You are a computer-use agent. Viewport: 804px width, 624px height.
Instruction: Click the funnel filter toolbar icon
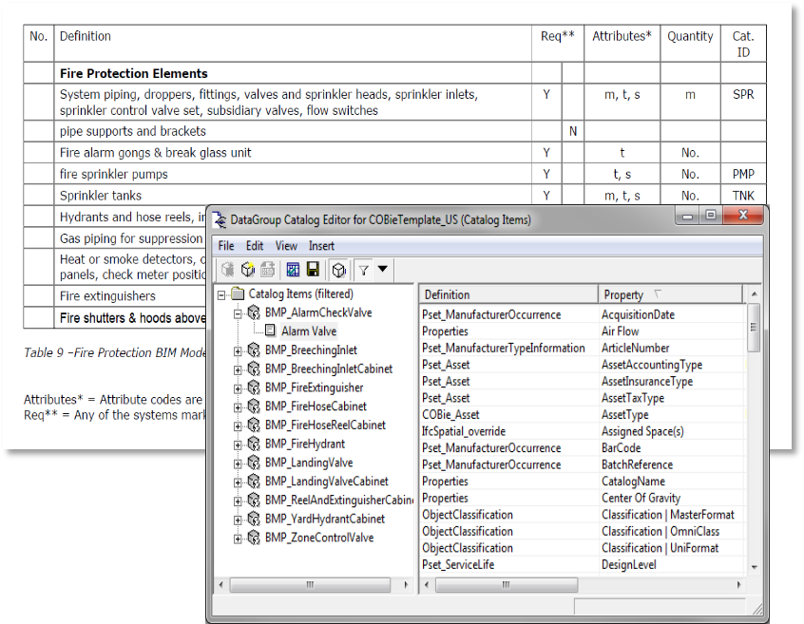[364, 270]
